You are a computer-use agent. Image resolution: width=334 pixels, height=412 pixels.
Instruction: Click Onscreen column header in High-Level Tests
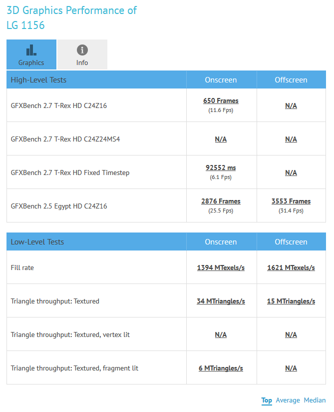pos(221,80)
